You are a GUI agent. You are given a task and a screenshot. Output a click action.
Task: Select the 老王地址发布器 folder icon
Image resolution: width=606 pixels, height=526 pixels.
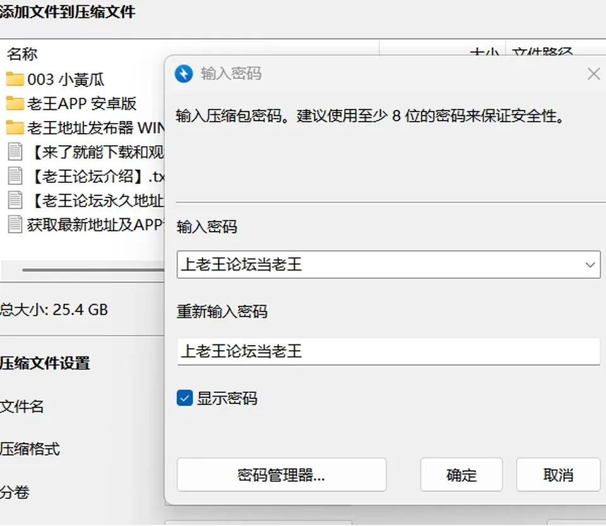tap(15, 127)
